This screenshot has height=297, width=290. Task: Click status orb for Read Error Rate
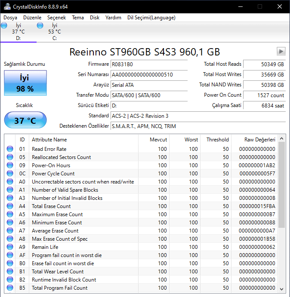[x=10, y=149]
